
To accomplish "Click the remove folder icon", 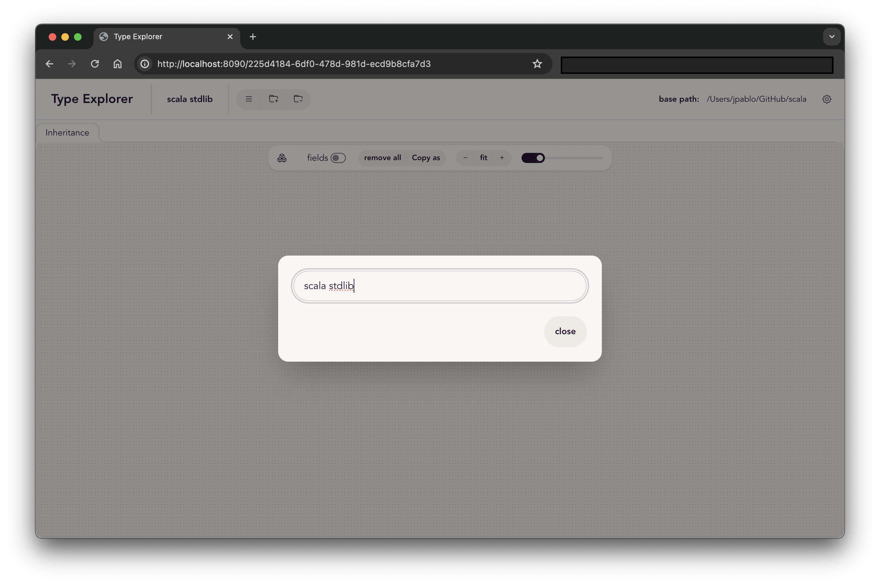I will click(298, 99).
